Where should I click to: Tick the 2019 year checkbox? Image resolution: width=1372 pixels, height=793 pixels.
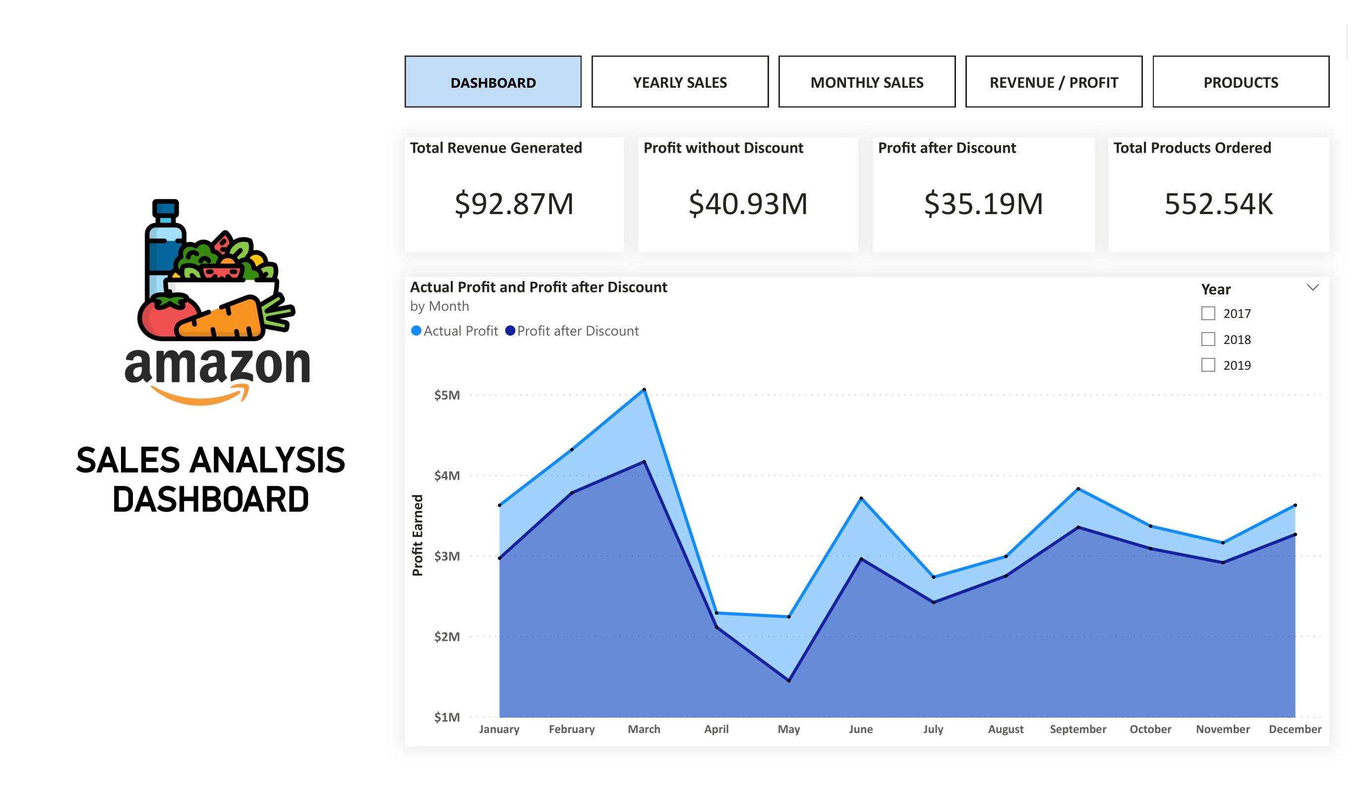pos(1208,365)
